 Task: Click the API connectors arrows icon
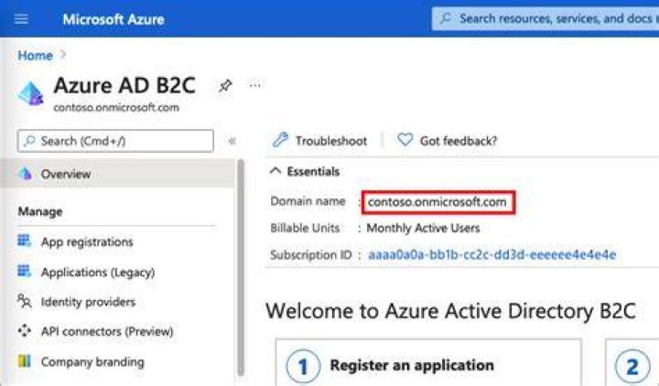(24, 331)
